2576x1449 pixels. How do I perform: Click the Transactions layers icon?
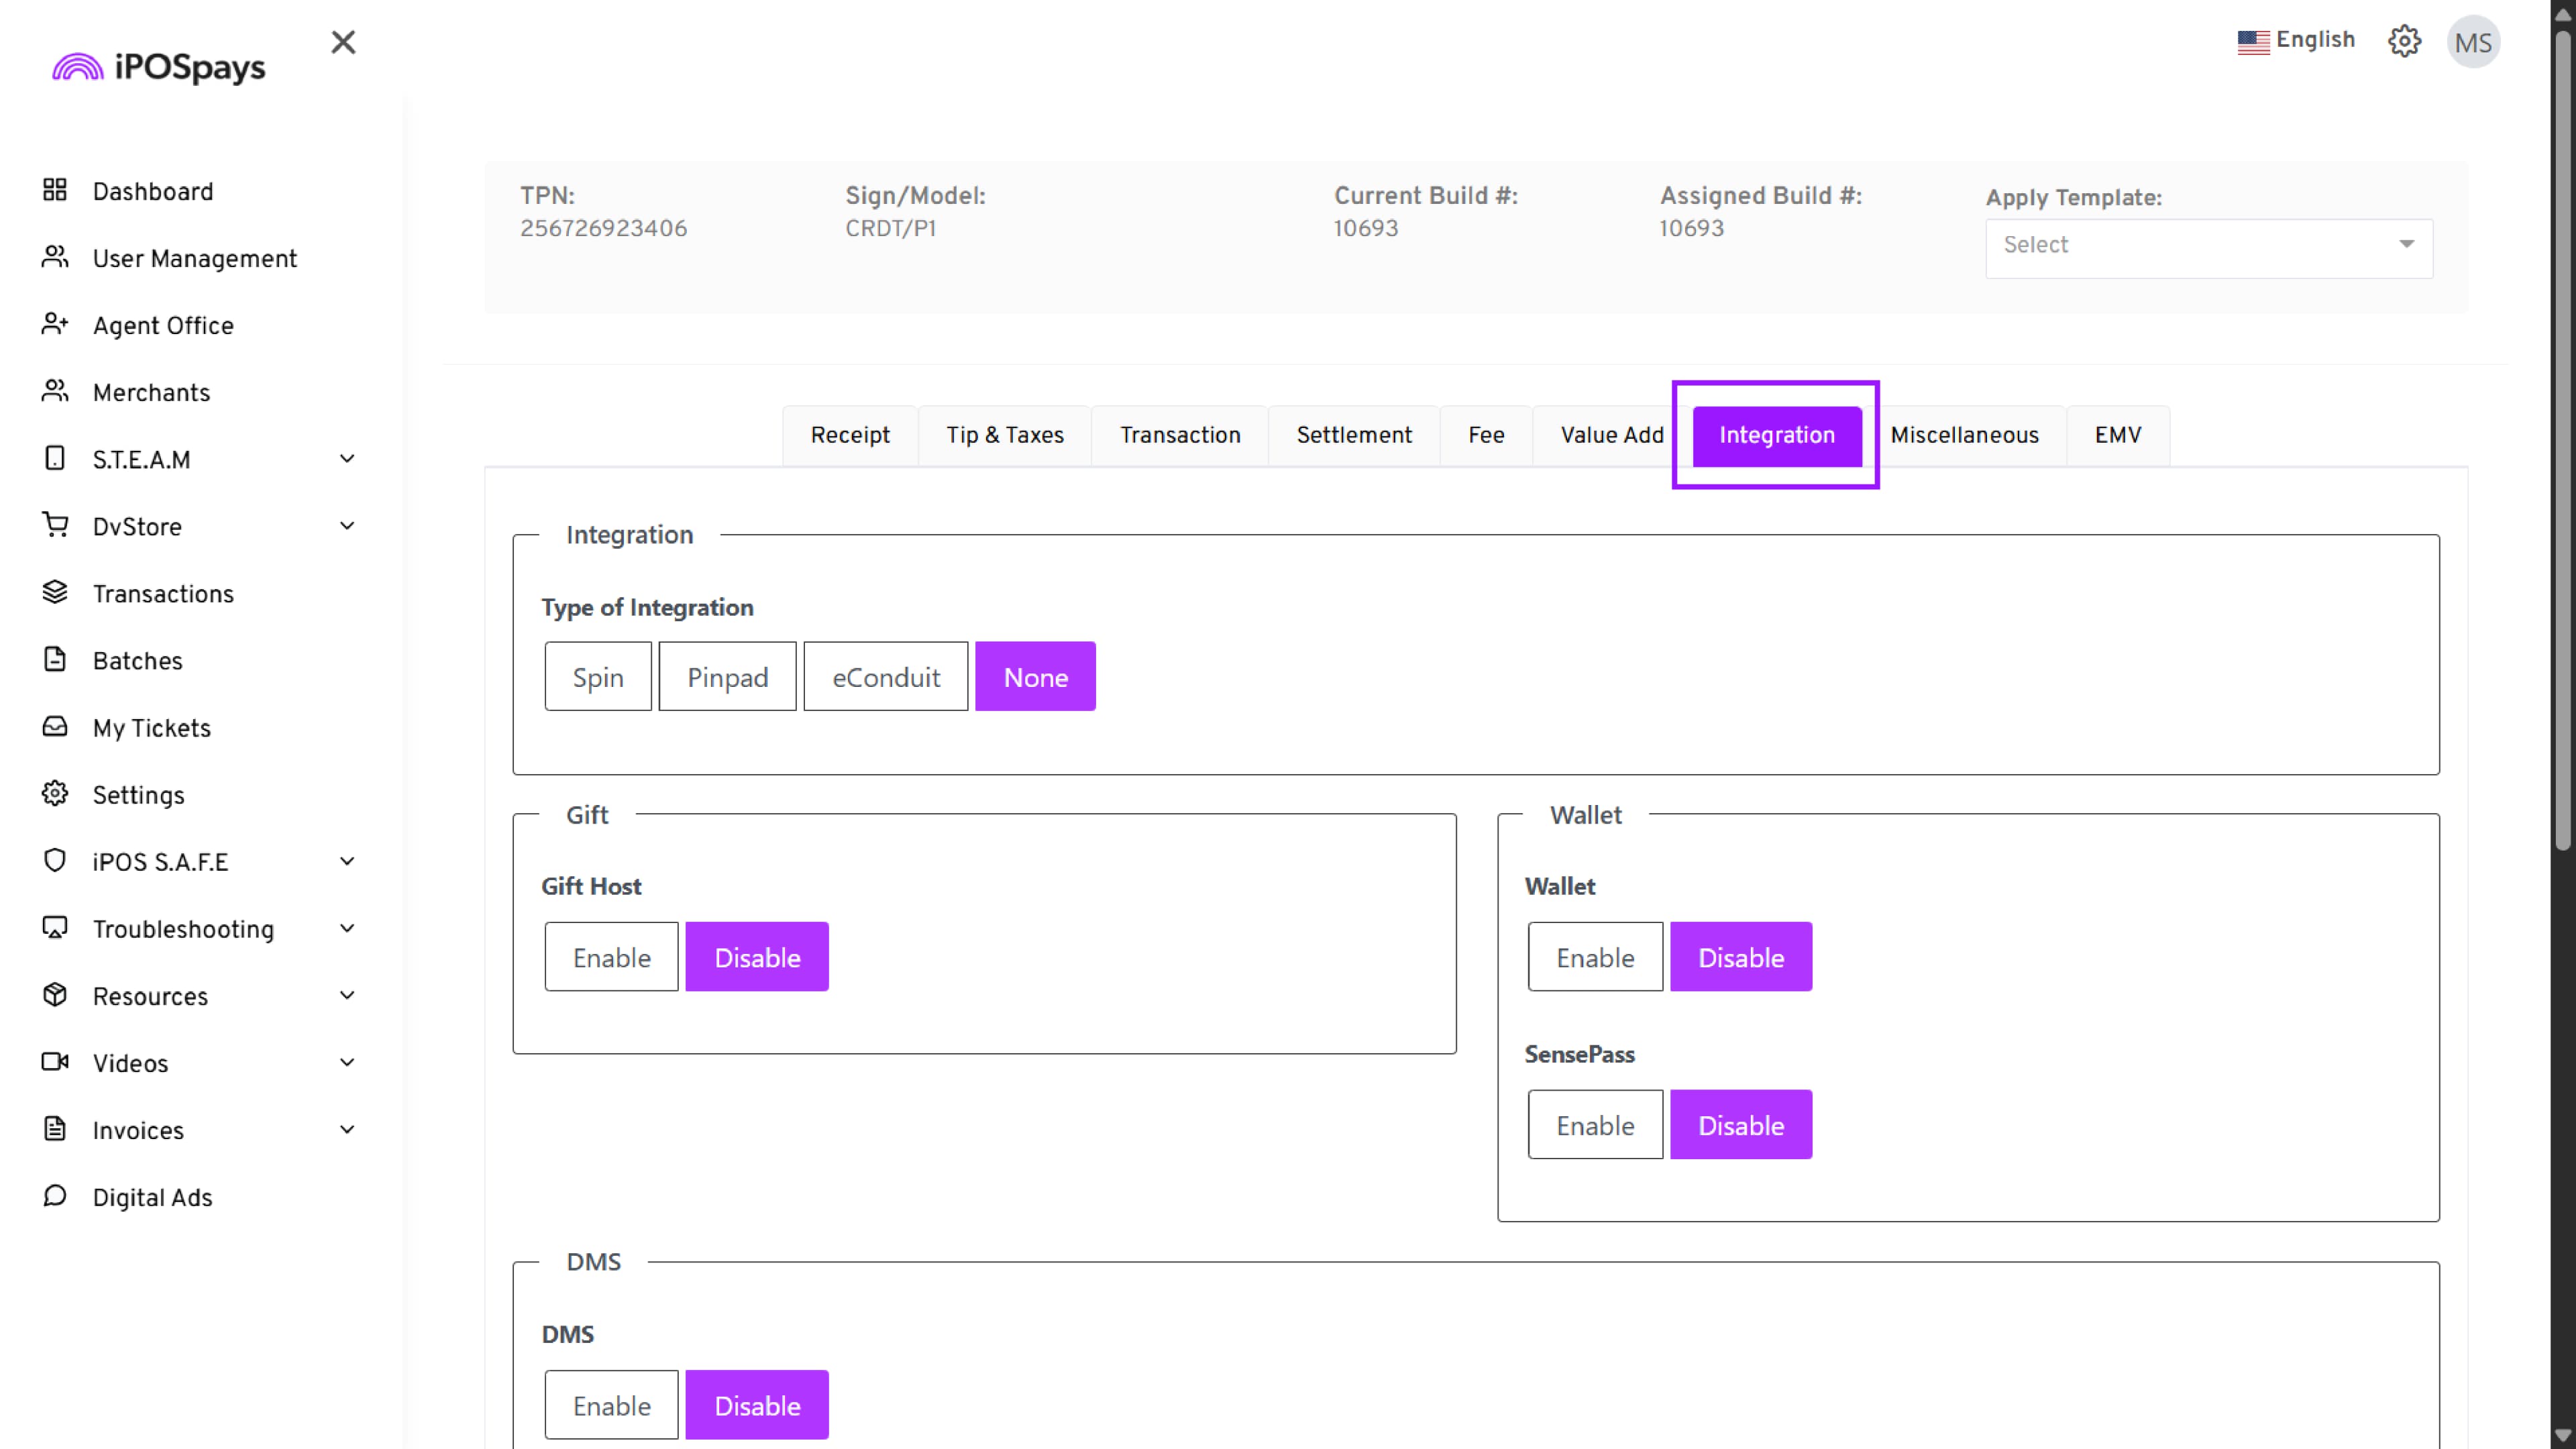[55, 592]
